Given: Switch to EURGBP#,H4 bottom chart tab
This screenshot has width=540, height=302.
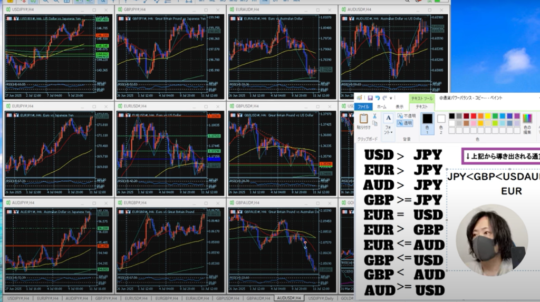Looking at the screenshot, I should click(x=166, y=298).
